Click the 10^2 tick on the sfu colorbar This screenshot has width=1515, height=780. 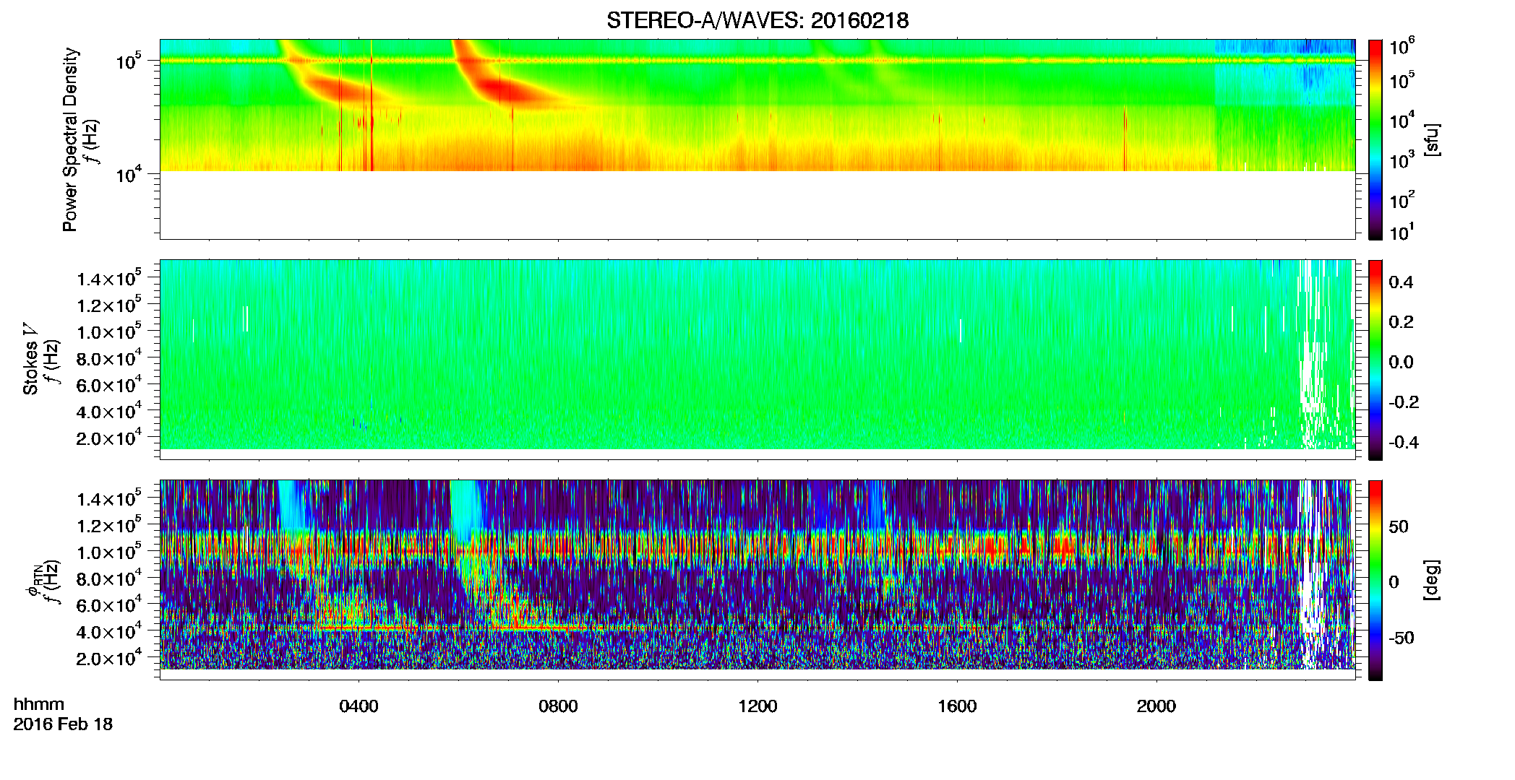click(x=1402, y=199)
